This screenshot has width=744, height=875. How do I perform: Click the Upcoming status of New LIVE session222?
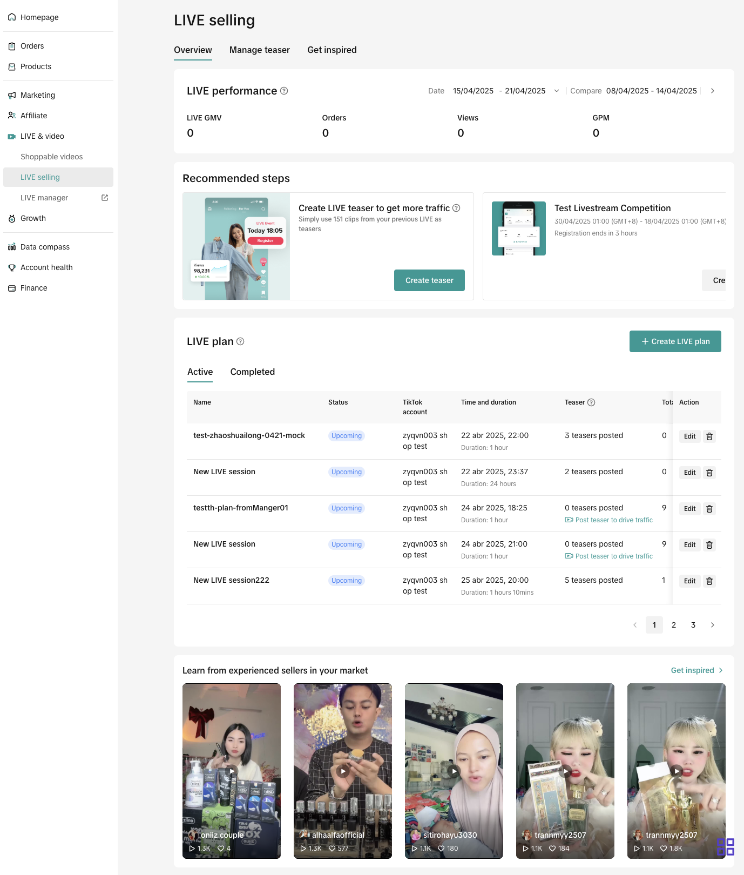pyautogui.click(x=347, y=581)
